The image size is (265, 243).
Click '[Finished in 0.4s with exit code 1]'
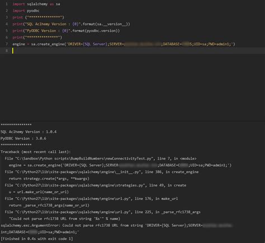[37, 239]
